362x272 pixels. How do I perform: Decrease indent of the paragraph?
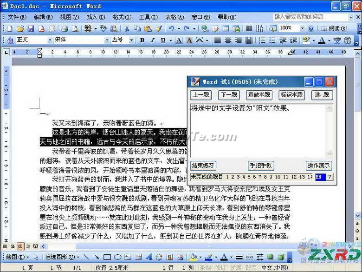[283, 40]
